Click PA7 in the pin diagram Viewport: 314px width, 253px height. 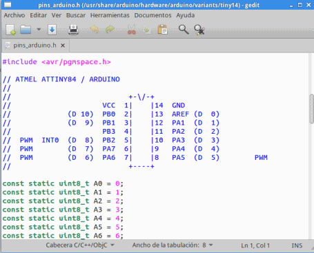(108, 149)
